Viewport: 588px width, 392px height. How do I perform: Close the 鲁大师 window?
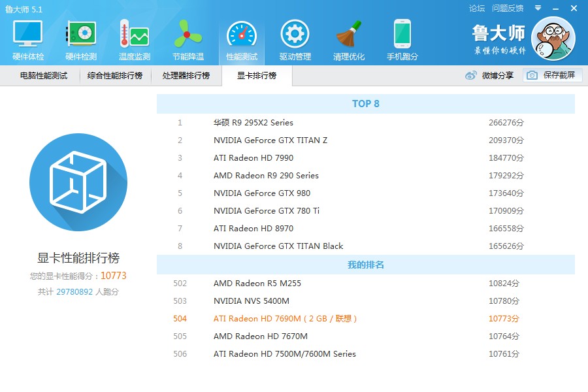point(574,8)
